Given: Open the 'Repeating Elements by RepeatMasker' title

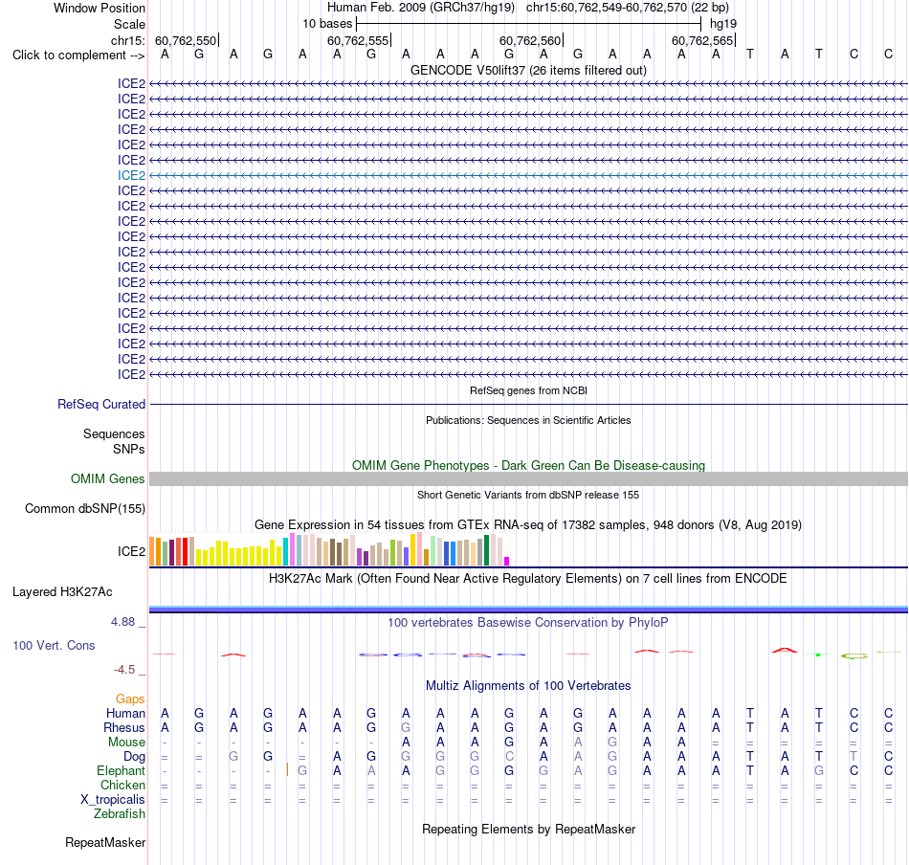Looking at the screenshot, I should click(528, 830).
